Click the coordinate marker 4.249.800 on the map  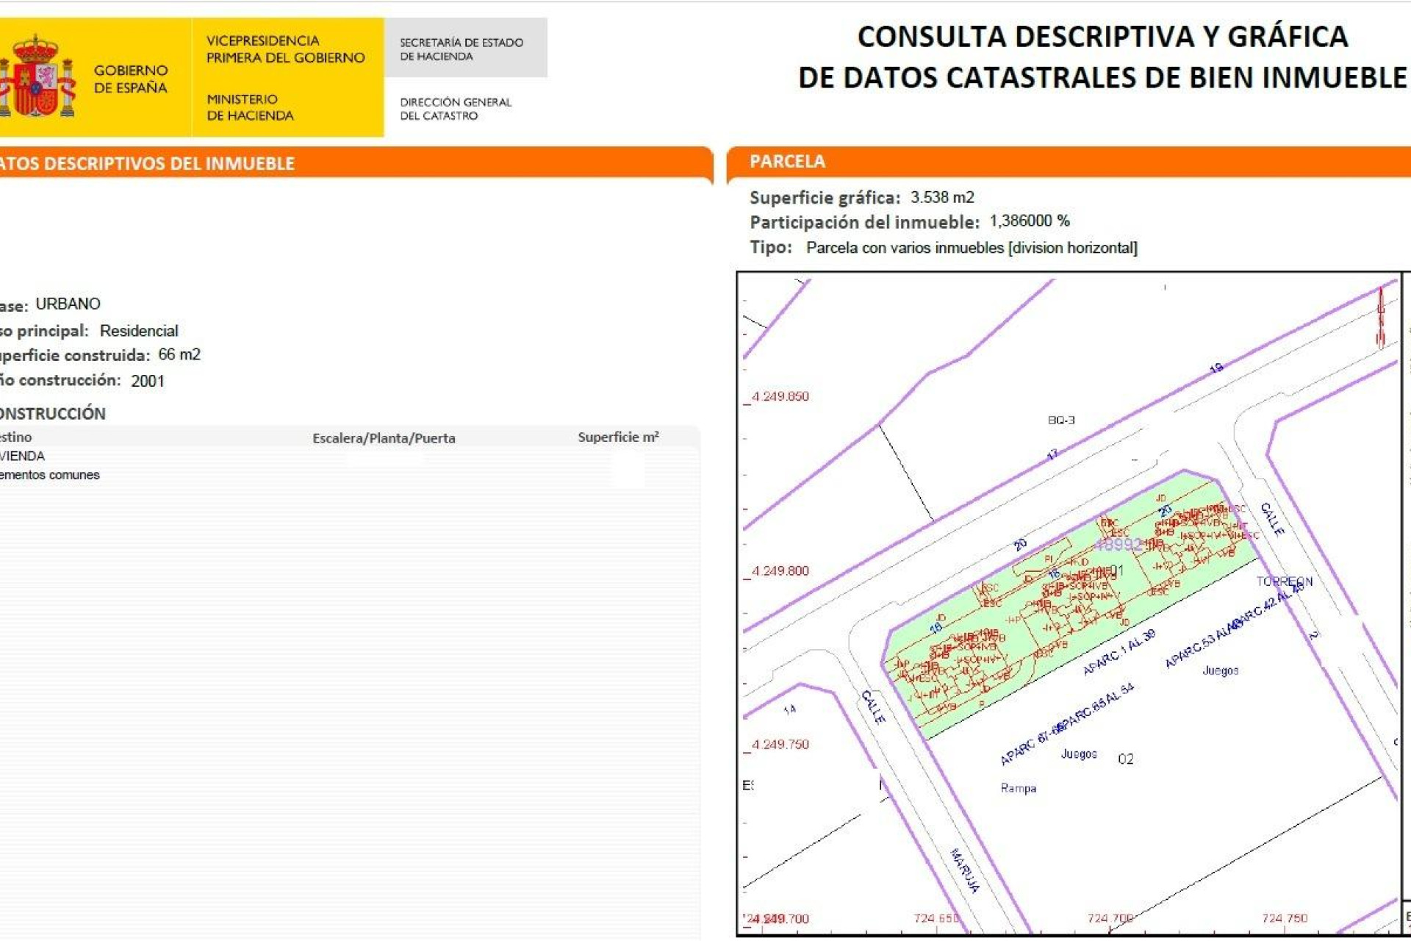(779, 570)
